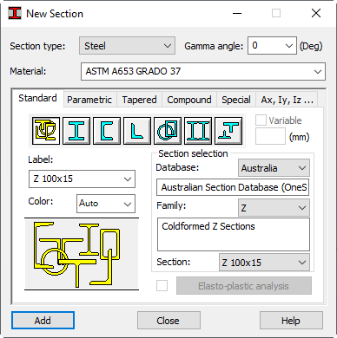Open the Section type Steel dropdown

(x=127, y=46)
